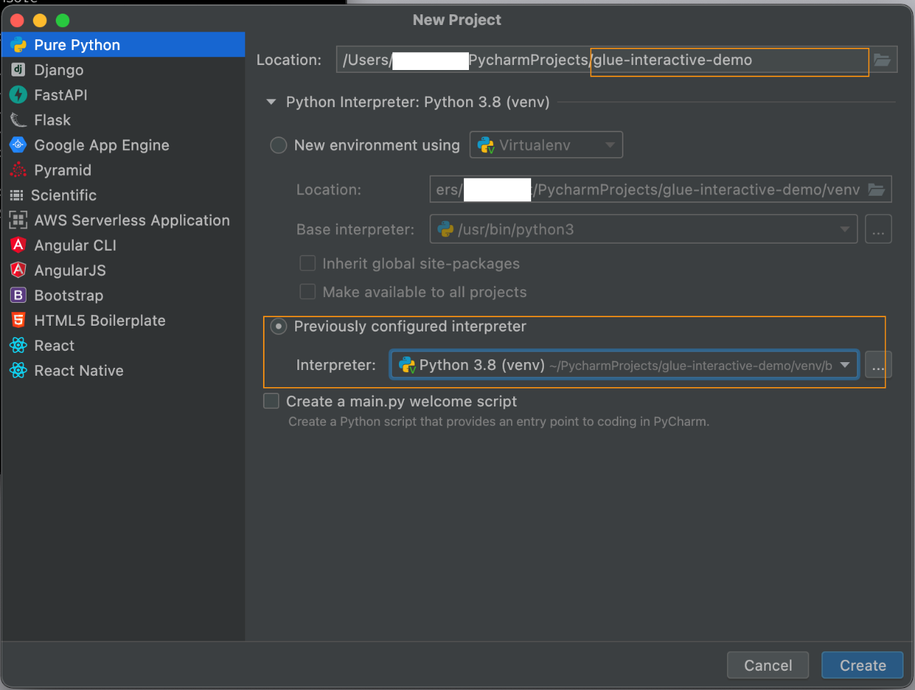Select AWS Serverless Application project type

click(x=123, y=220)
